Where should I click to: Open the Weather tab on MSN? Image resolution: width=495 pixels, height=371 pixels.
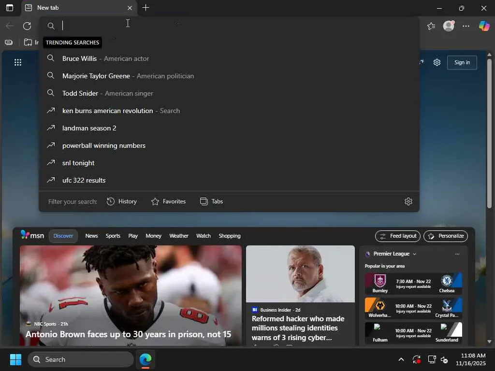(x=179, y=236)
